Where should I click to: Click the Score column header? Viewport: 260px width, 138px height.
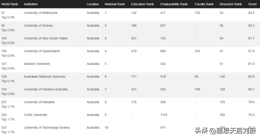(253, 4)
